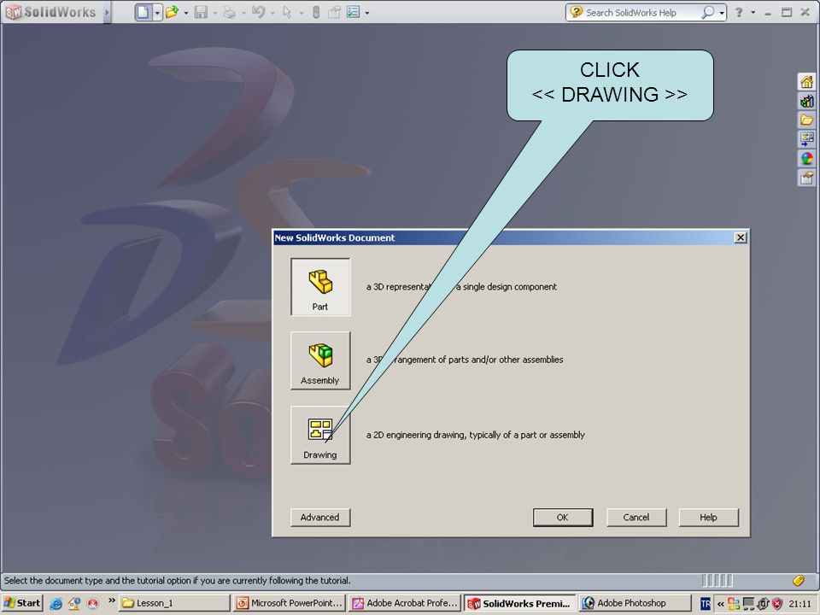820x615 pixels.
Task: Expand quick launch chevron in taskbar
Action: click(x=111, y=600)
